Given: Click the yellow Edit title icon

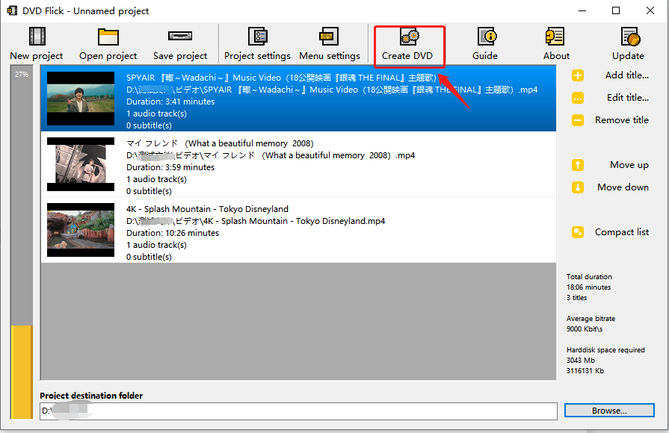Looking at the screenshot, I should click(578, 98).
